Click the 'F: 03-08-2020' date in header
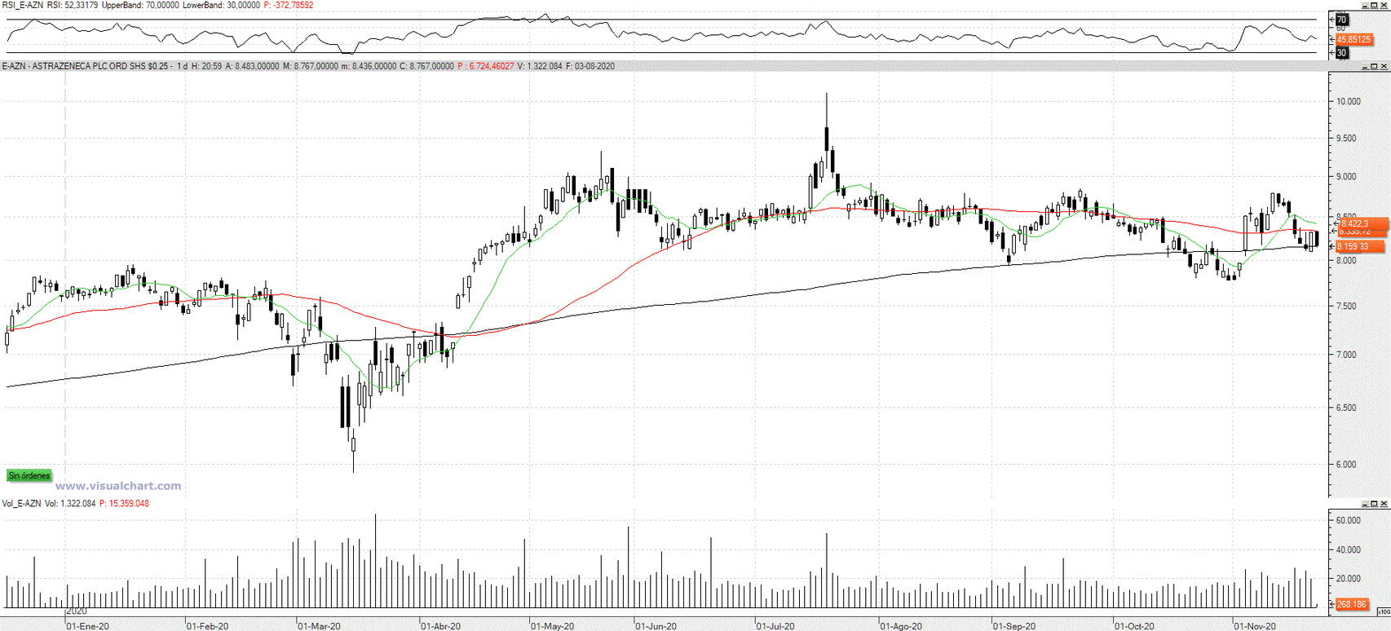Viewport: 1391px width, 631px height. (x=590, y=66)
